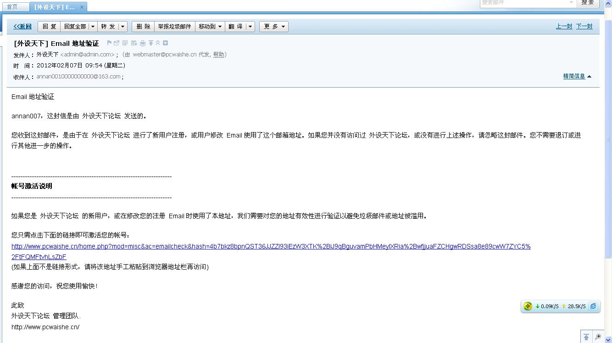Image resolution: width=612 pixels, height=343 pixels.
Task: Click the back-to-top arrow icon
Action: click(586, 337)
